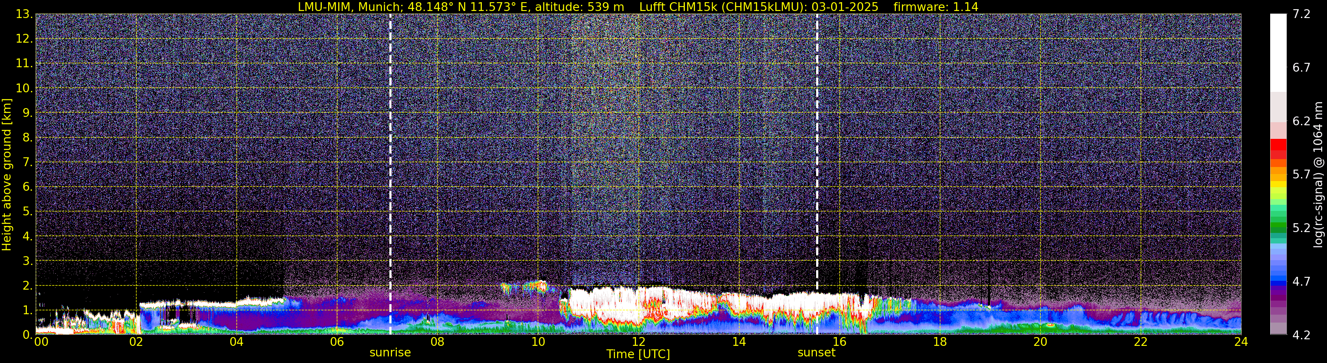Click the 'firmware: 1.14' text in the title
This screenshot has width=1327, height=363.
pos(935,7)
